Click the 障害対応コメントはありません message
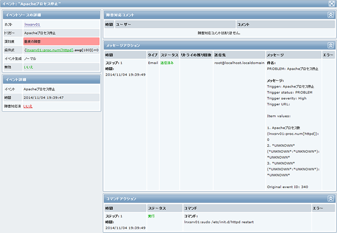Image resolution: width=337 pixels, height=233 pixels. pos(219,33)
